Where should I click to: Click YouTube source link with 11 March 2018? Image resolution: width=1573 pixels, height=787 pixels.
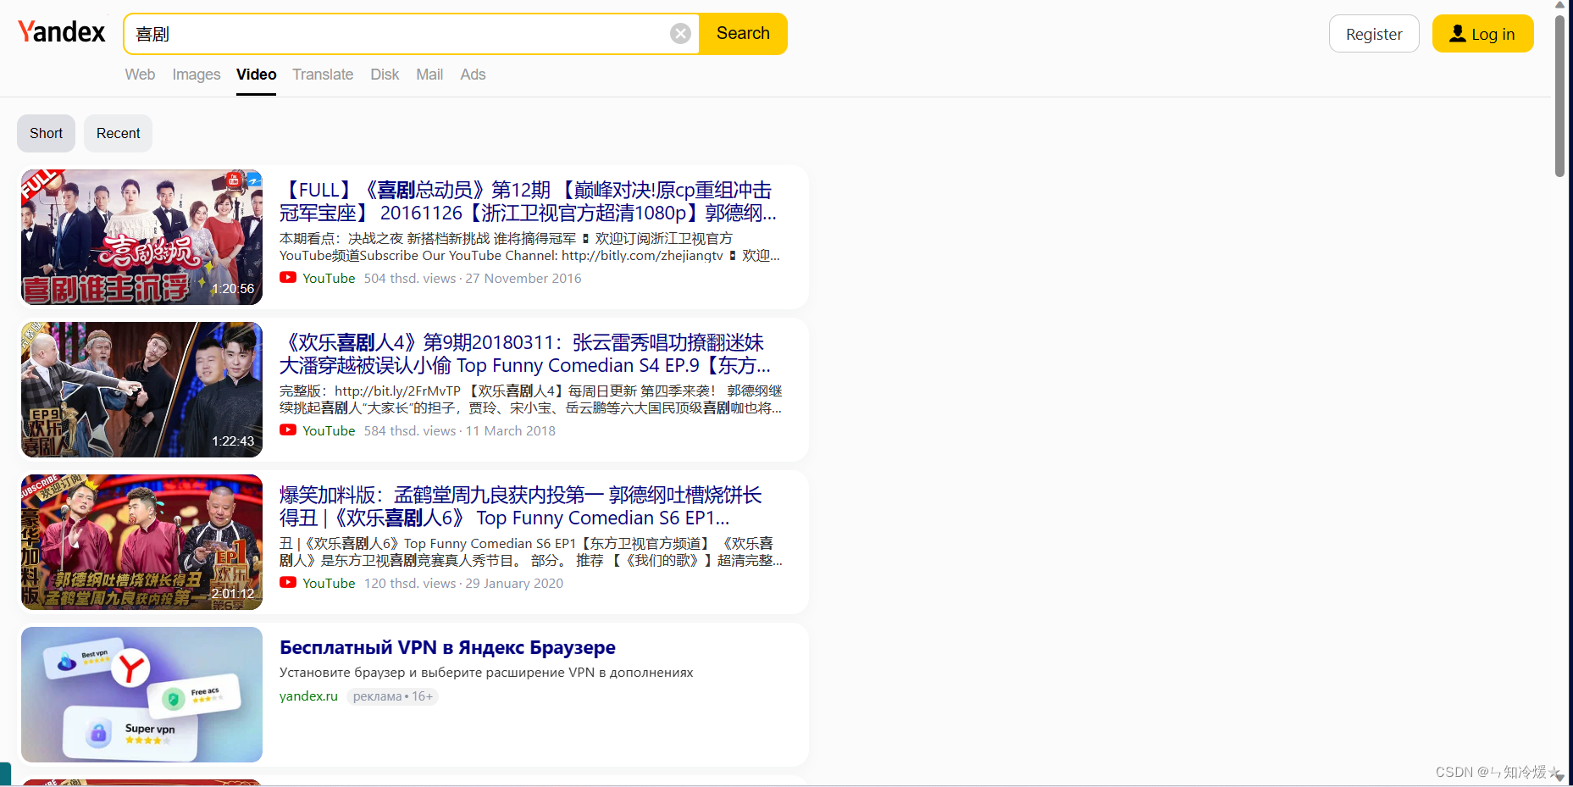point(329,430)
